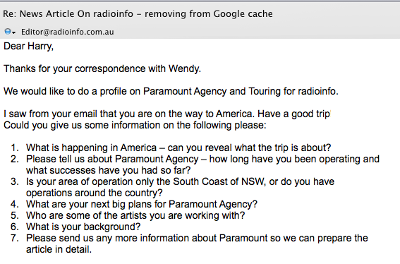Image resolution: width=400 pixels, height=264 pixels.
Task: Click 'Could you give us some information' line
Action: [x=135, y=125]
